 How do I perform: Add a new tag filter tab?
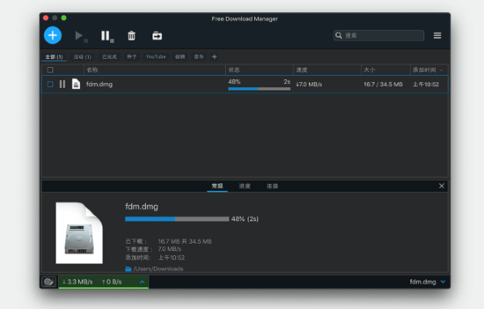[215, 56]
